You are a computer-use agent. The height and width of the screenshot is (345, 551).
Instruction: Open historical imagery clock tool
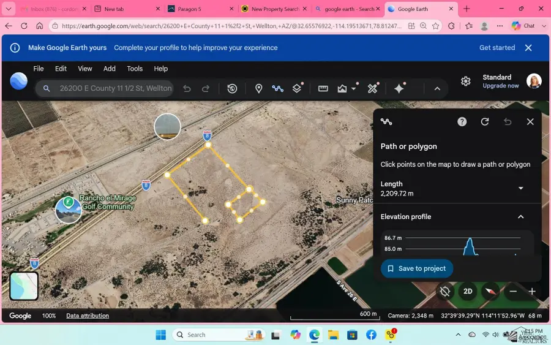232,89
